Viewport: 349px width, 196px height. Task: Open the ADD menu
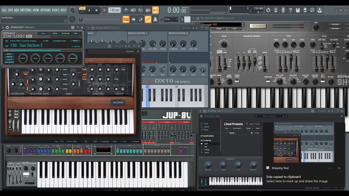pos(17,10)
